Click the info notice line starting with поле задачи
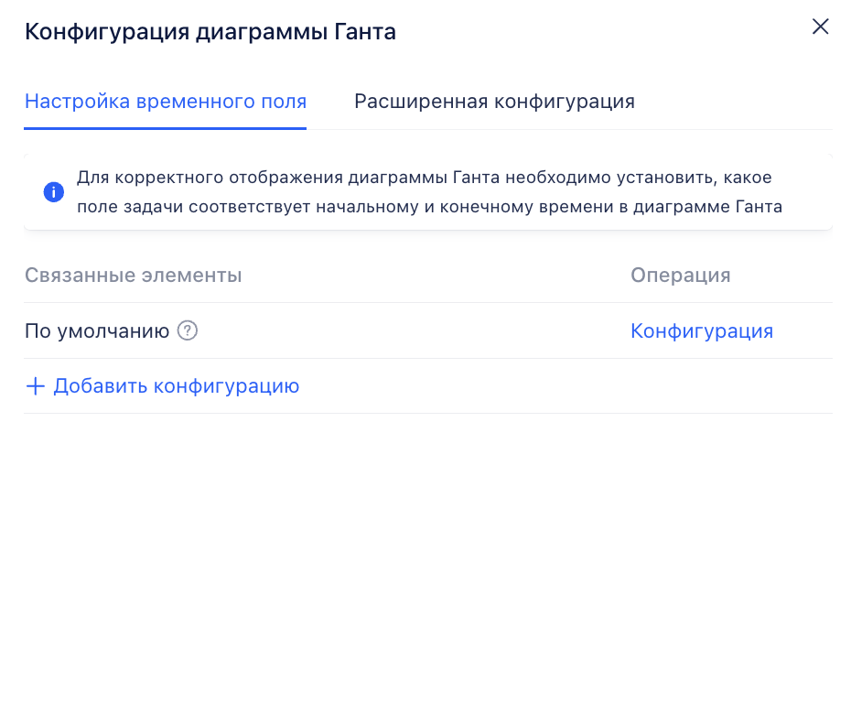The width and height of the screenshot is (851, 703). click(x=429, y=207)
